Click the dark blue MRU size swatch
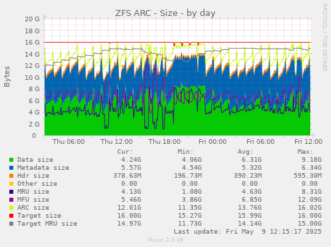The image size is (331, 247). 11,192
